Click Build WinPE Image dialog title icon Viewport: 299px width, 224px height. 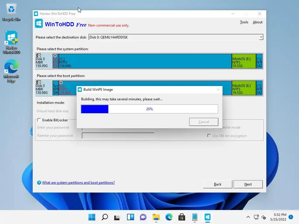(x=80, y=90)
